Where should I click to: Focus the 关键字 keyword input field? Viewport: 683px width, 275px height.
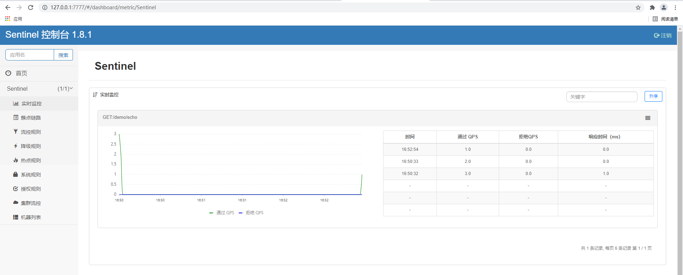(x=602, y=97)
